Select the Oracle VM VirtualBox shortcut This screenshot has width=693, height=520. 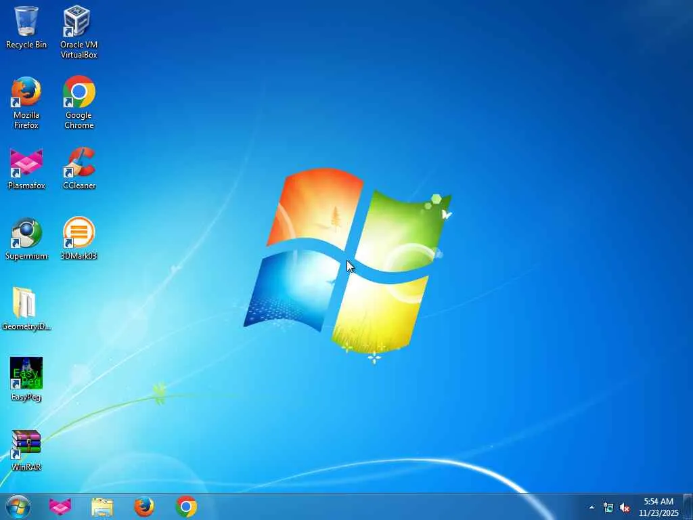pyautogui.click(x=79, y=32)
